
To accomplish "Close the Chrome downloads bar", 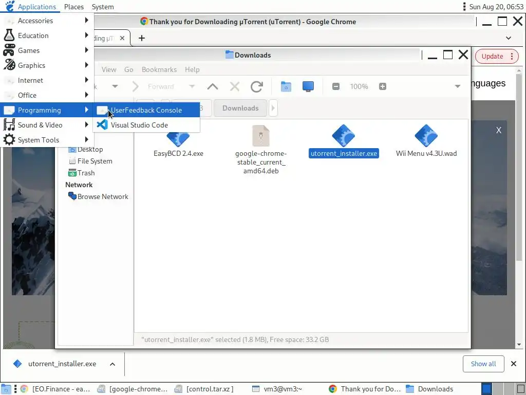I will click(513, 364).
